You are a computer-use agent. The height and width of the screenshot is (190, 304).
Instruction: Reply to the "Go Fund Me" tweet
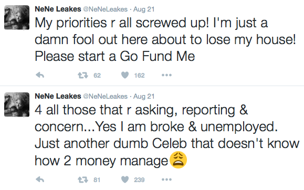click(x=40, y=75)
